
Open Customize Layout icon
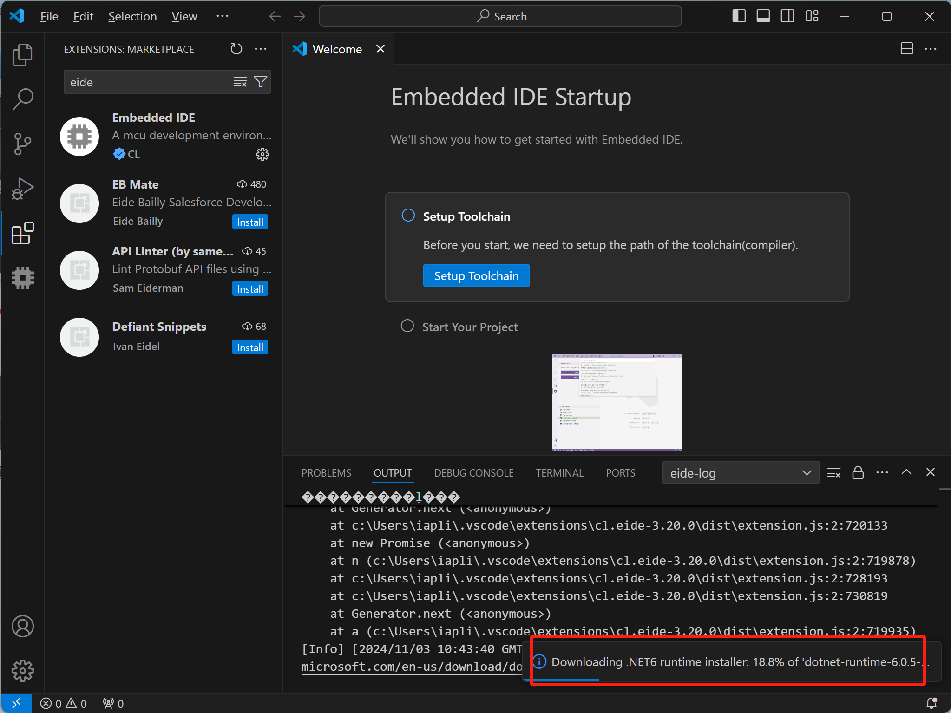tap(812, 16)
